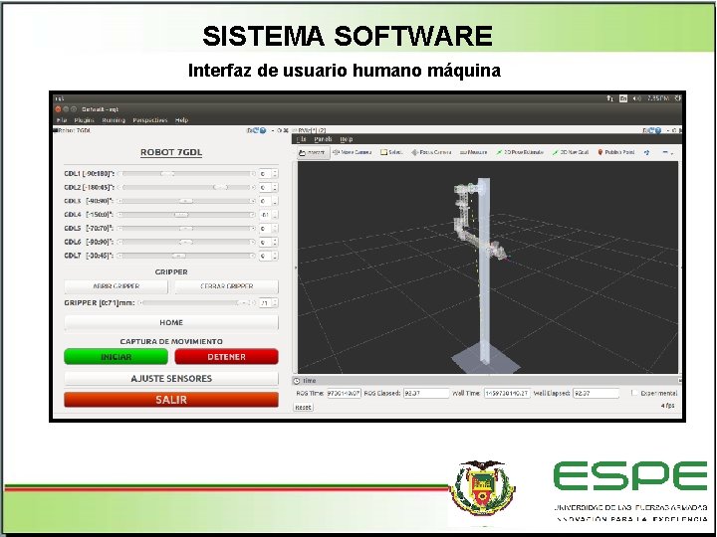Screen dimensions: 717x537
Task: Open the RViz File menu
Action: [x=303, y=139]
